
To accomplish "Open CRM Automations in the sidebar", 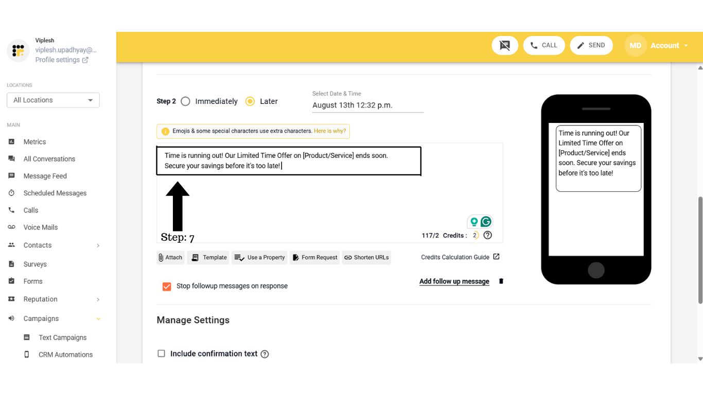I will pyautogui.click(x=65, y=354).
